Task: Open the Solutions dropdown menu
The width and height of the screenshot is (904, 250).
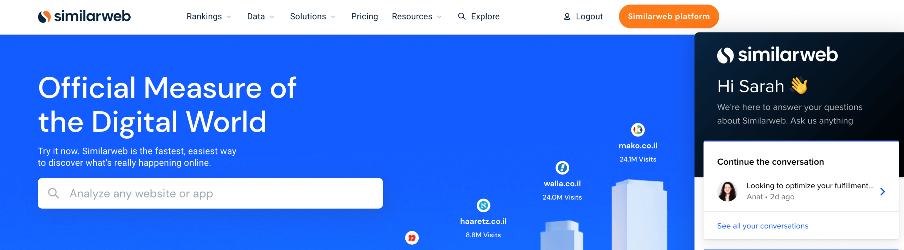Action: pos(313,17)
